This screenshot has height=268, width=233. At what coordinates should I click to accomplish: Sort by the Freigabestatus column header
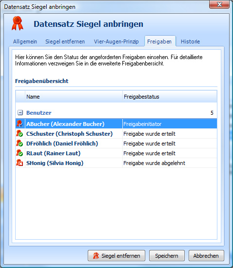click(x=170, y=97)
